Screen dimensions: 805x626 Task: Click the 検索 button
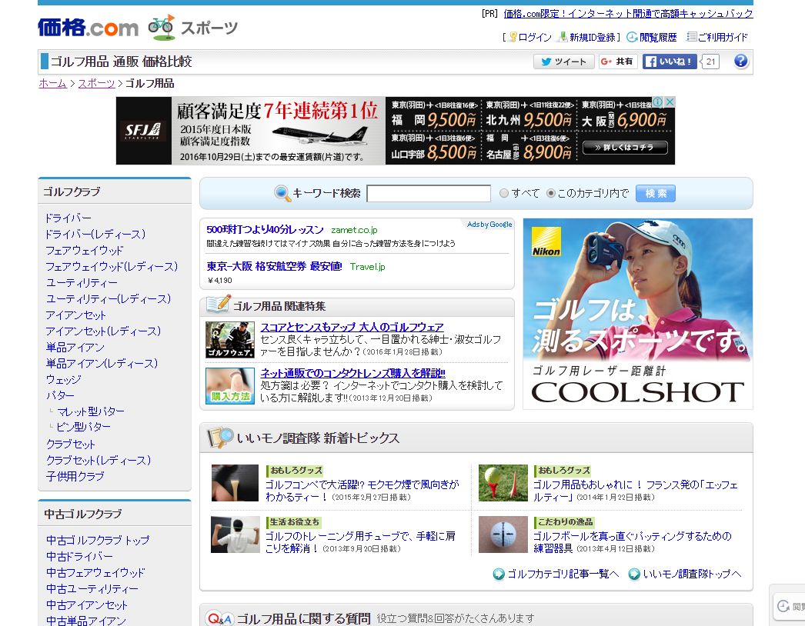coord(656,194)
